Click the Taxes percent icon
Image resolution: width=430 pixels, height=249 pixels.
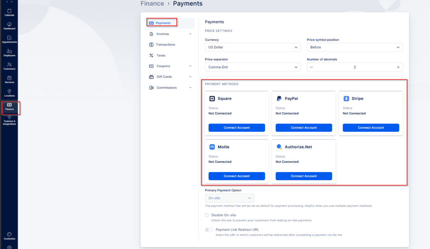click(x=151, y=55)
